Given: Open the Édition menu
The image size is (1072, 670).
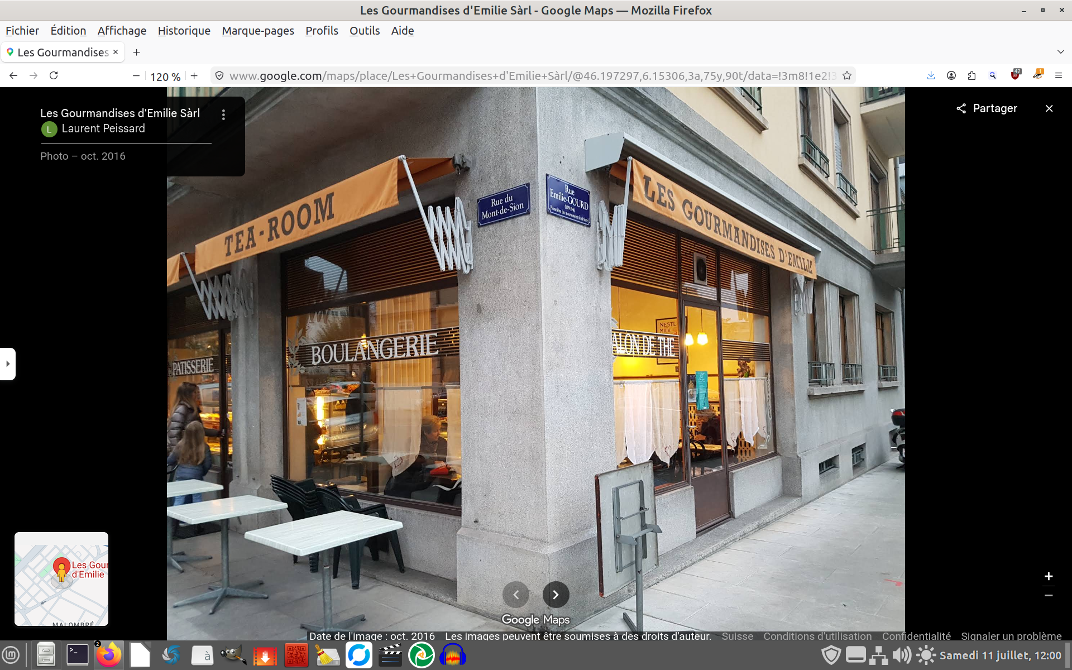Looking at the screenshot, I should (68, 31).
